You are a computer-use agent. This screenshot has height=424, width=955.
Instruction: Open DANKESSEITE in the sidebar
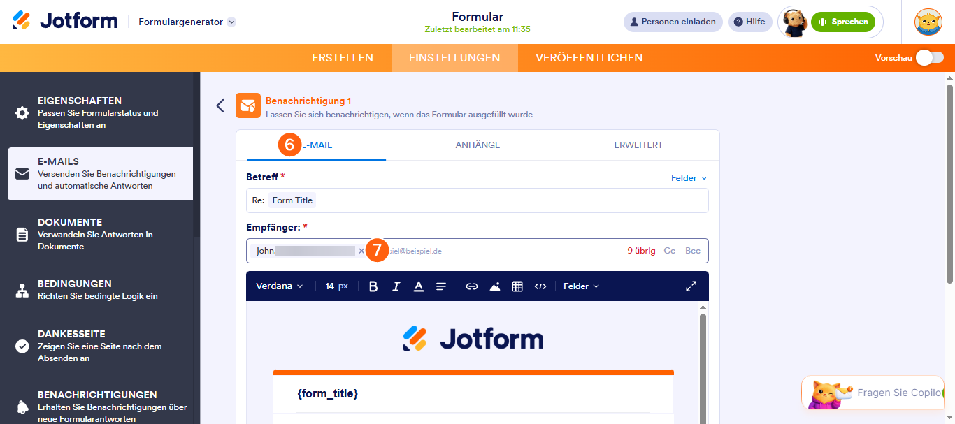tap(100, 346)
